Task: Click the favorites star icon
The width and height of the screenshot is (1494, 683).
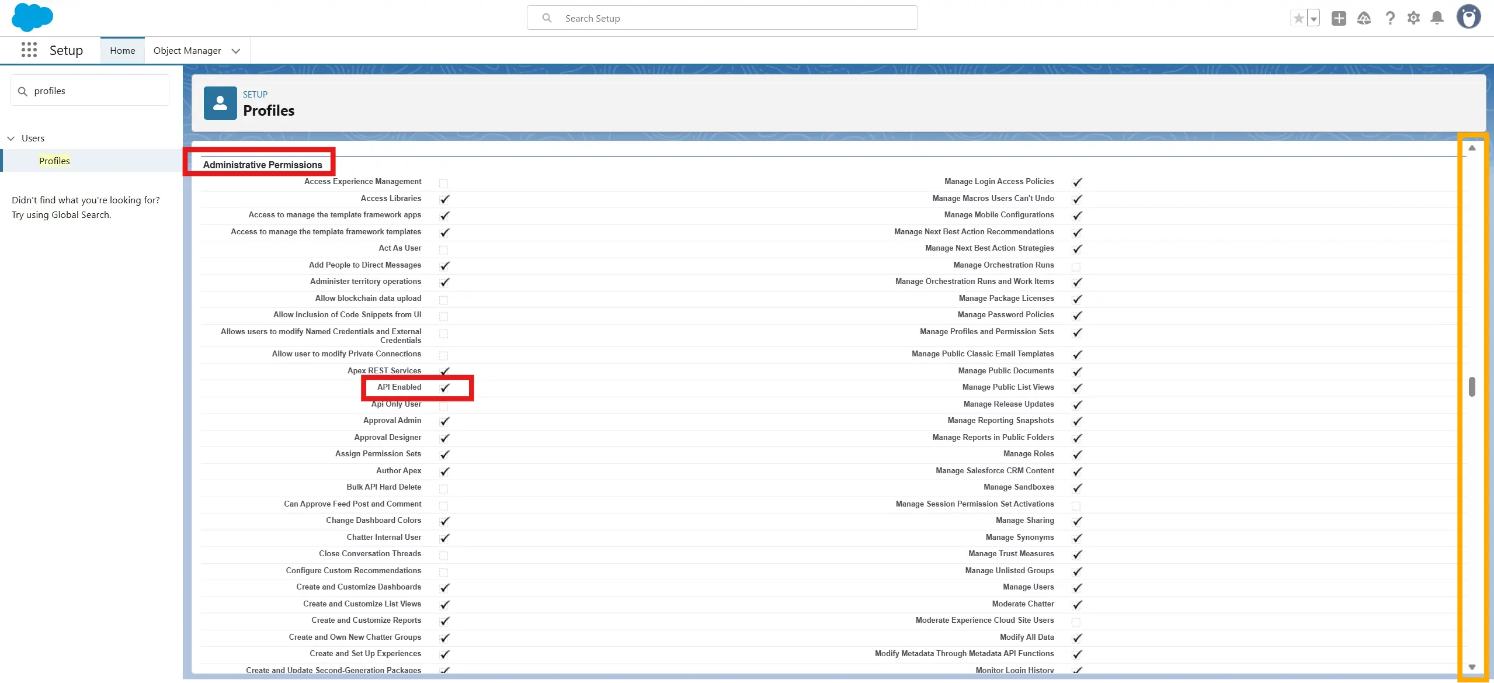Action: tap(1298, 19)
